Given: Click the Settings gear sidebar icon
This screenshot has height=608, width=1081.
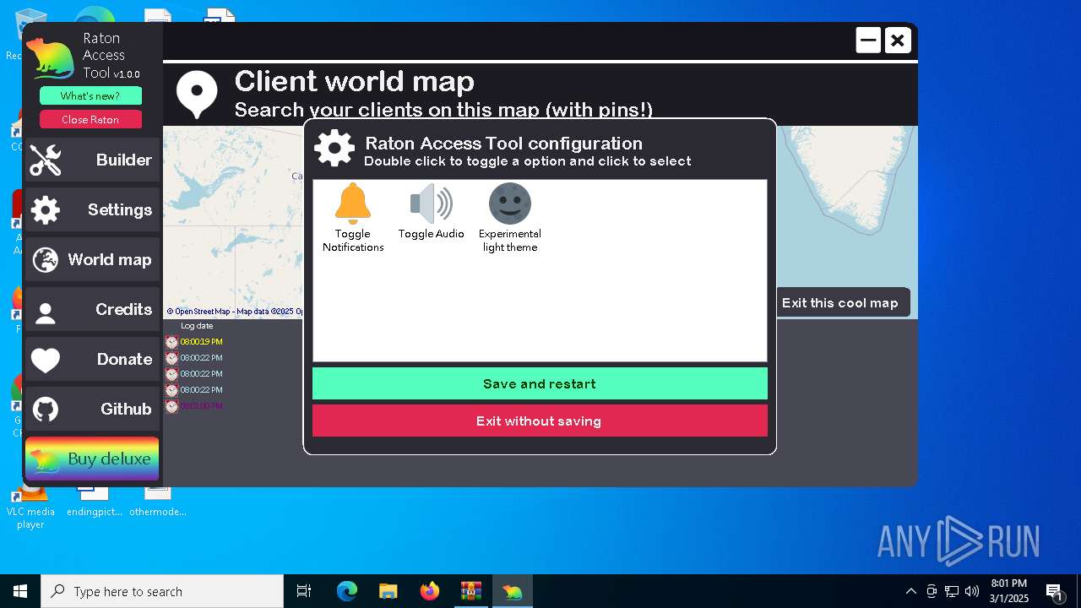Looking at the screenshot, I should [46, 210].
